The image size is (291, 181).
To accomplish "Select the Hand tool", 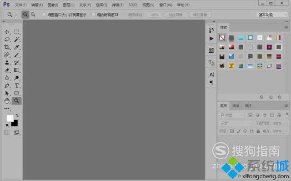I will pos(7,101).
